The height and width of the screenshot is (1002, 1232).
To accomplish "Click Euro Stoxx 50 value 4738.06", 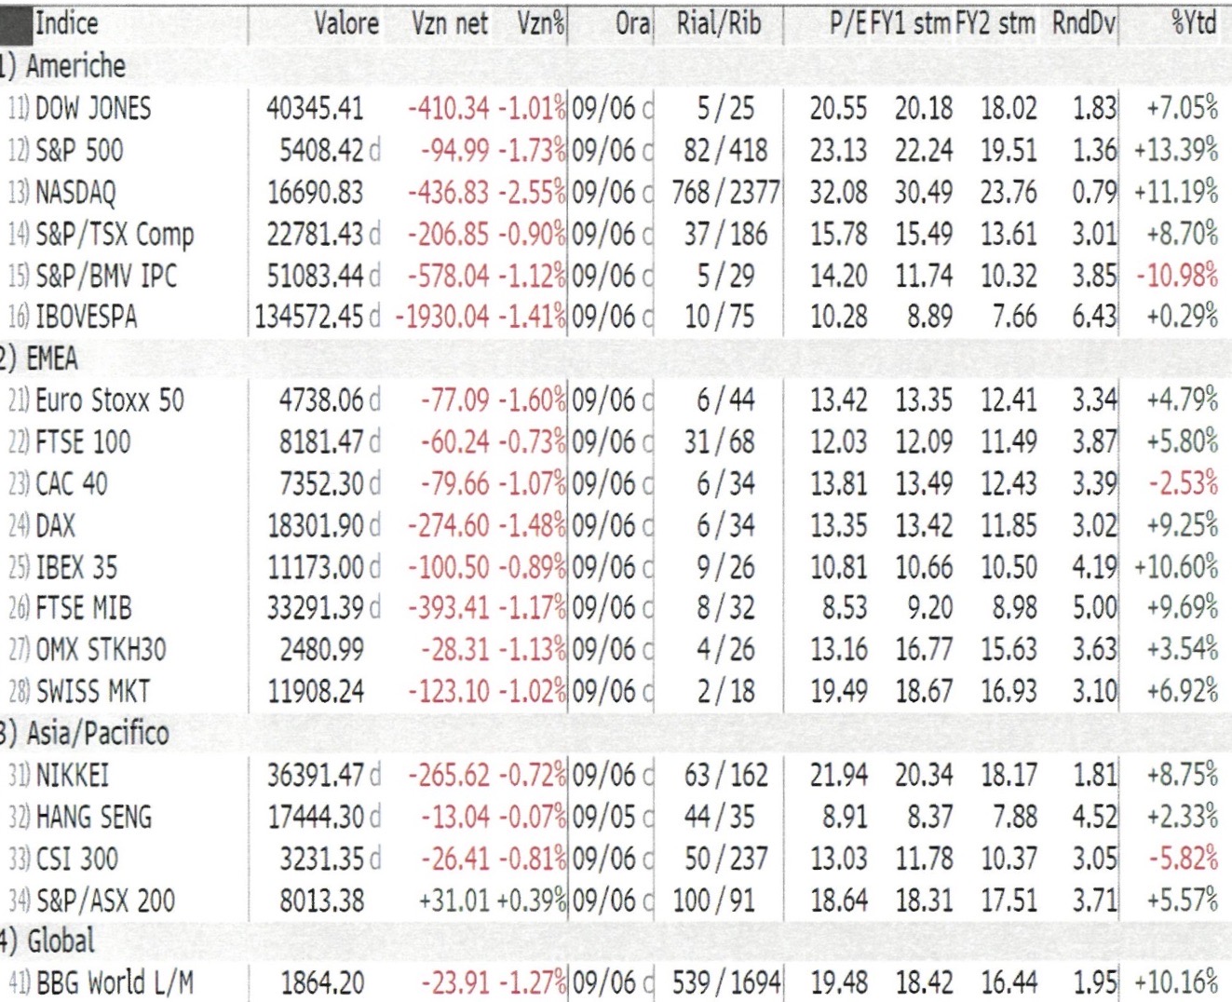I will 321,400.
